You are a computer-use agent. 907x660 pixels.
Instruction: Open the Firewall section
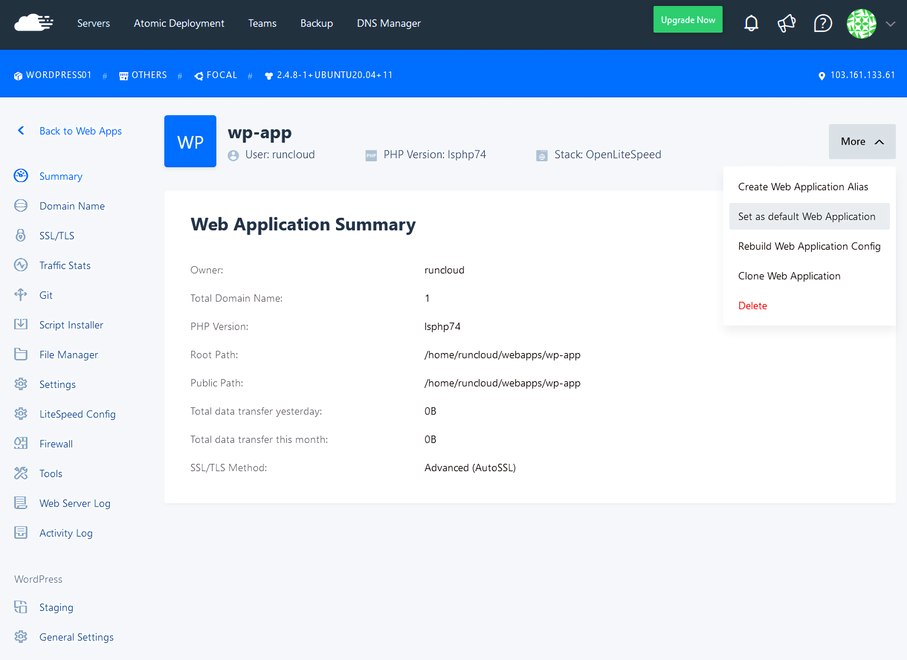56,443
